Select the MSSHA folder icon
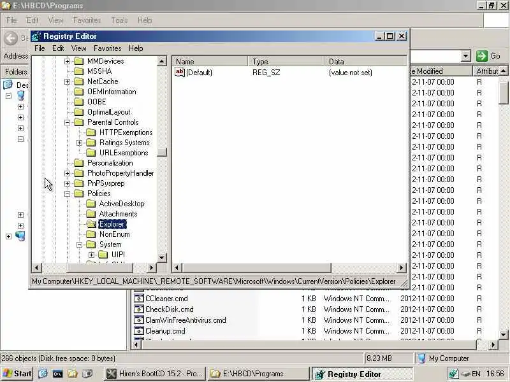 pos(78,71)
